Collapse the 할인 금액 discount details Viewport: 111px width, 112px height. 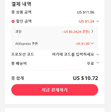point(98,21)
